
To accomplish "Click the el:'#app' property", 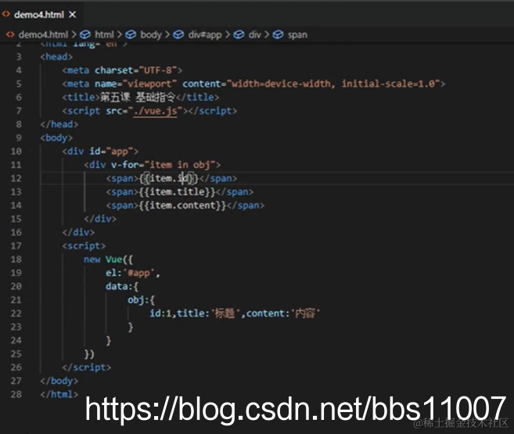I will click(133, 273).
